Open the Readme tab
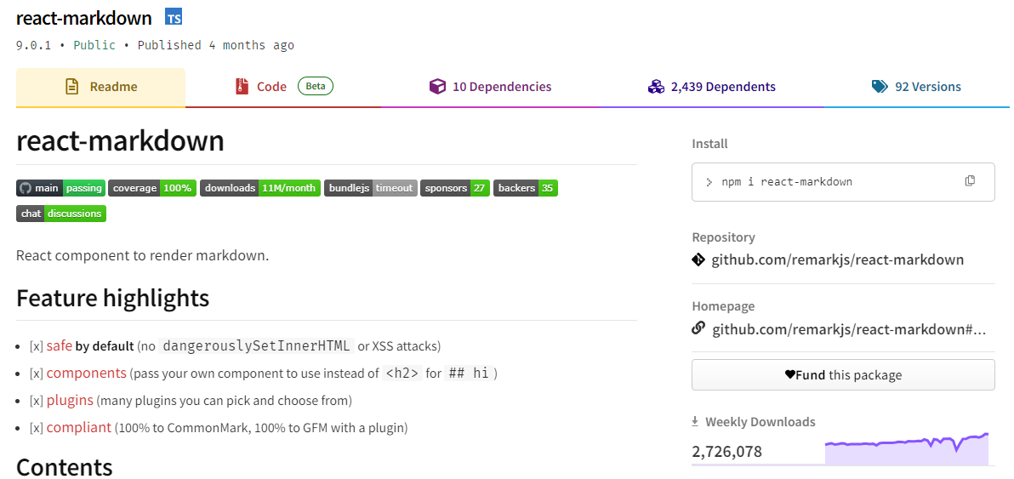This screenshot has height=479, width=1014. (x=101, y=87)
